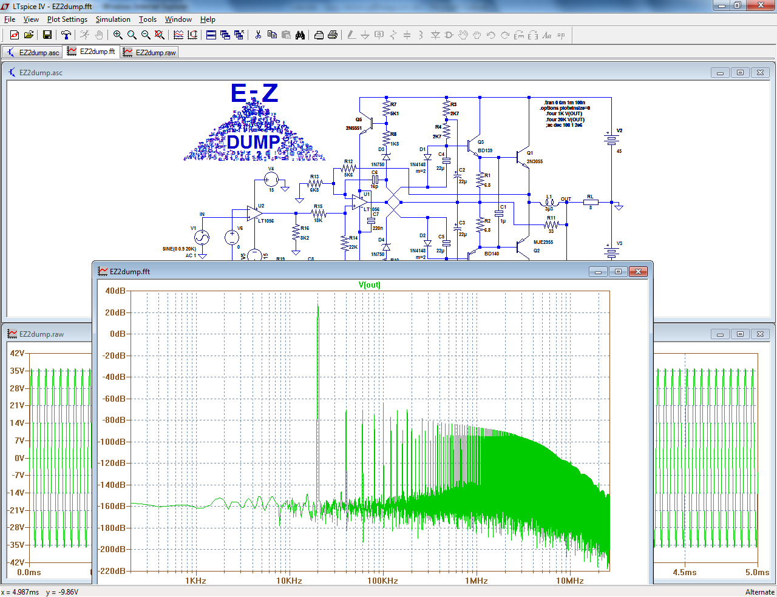Click the V(out) trace label in FFT plot

tap(370, 285)
